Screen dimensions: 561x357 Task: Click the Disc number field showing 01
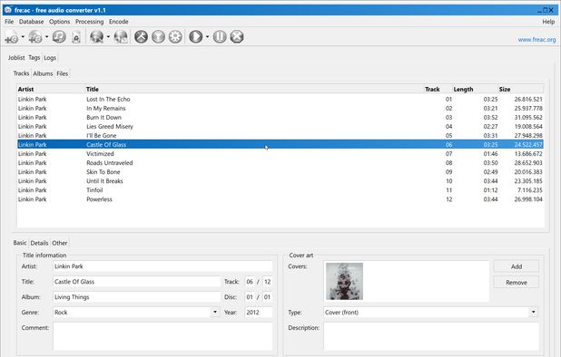(x=250, y=297)
